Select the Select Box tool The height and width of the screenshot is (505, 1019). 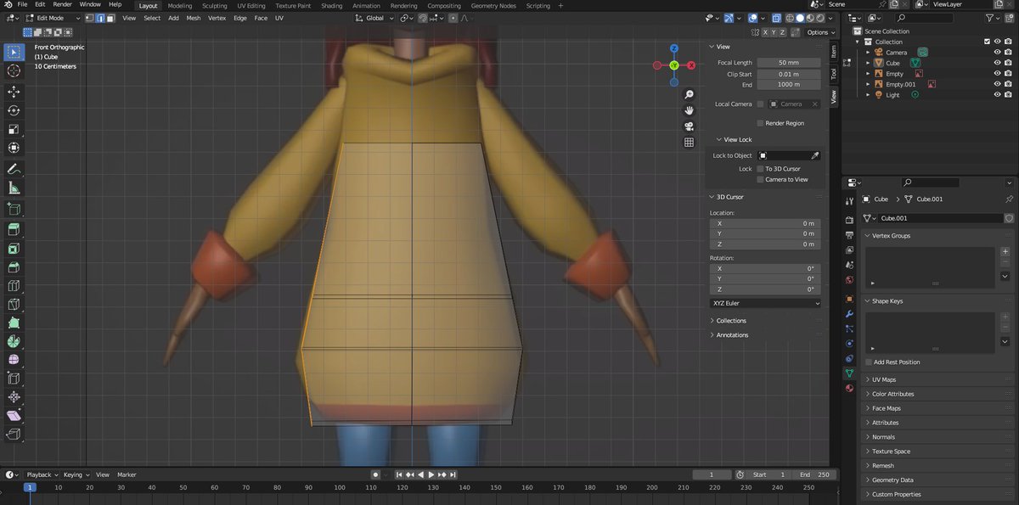tap(14, 52)
